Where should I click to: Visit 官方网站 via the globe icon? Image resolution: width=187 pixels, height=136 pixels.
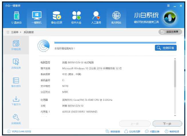[116, 17]
